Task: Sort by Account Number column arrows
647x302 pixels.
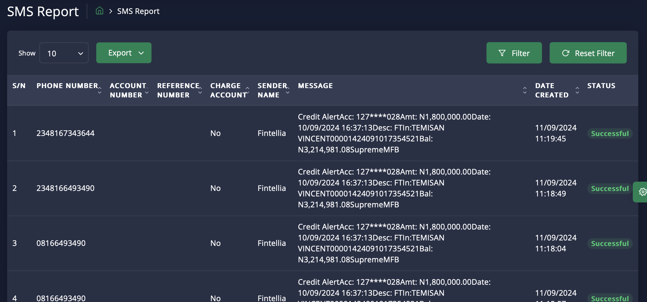Action: [x=147, y=90]
